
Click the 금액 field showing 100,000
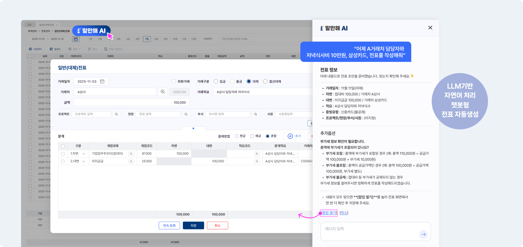[132, 103]
